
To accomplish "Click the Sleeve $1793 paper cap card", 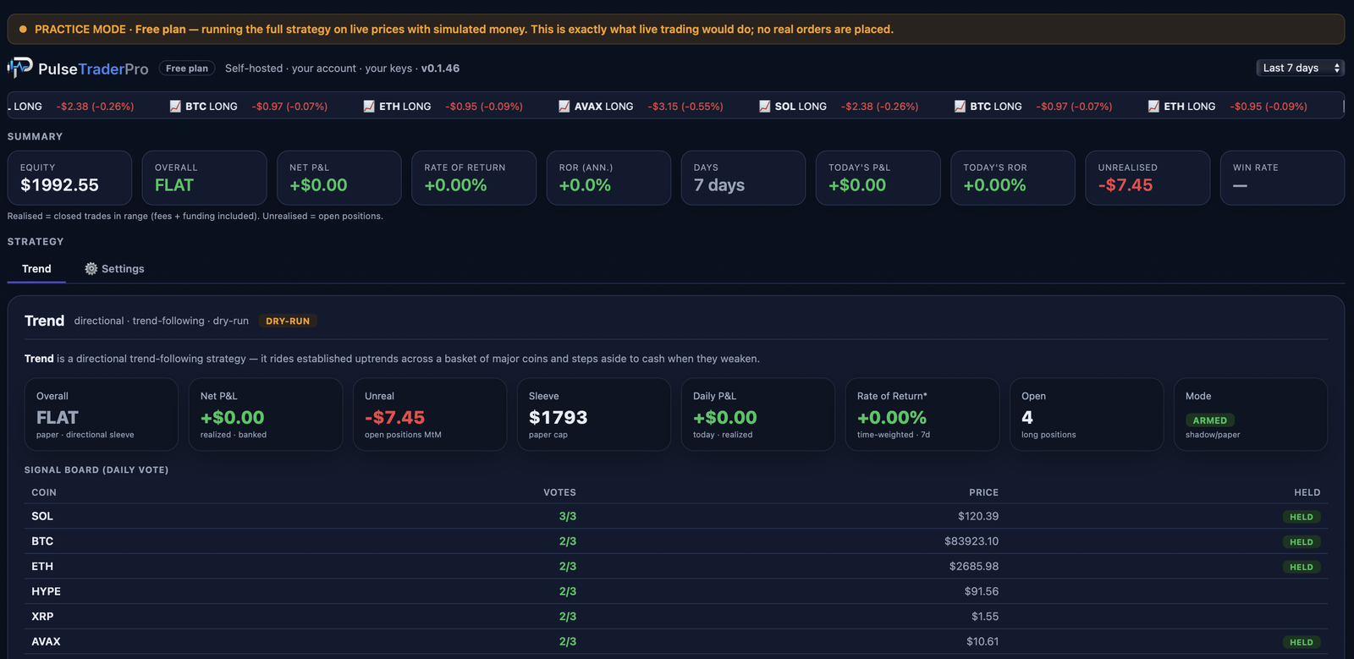I will (x=594, y=415).
